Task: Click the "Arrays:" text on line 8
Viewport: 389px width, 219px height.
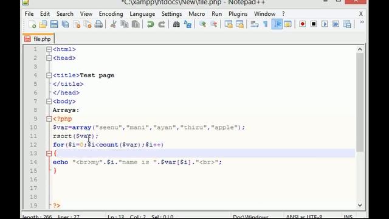Action: click(x=66, y=110)
